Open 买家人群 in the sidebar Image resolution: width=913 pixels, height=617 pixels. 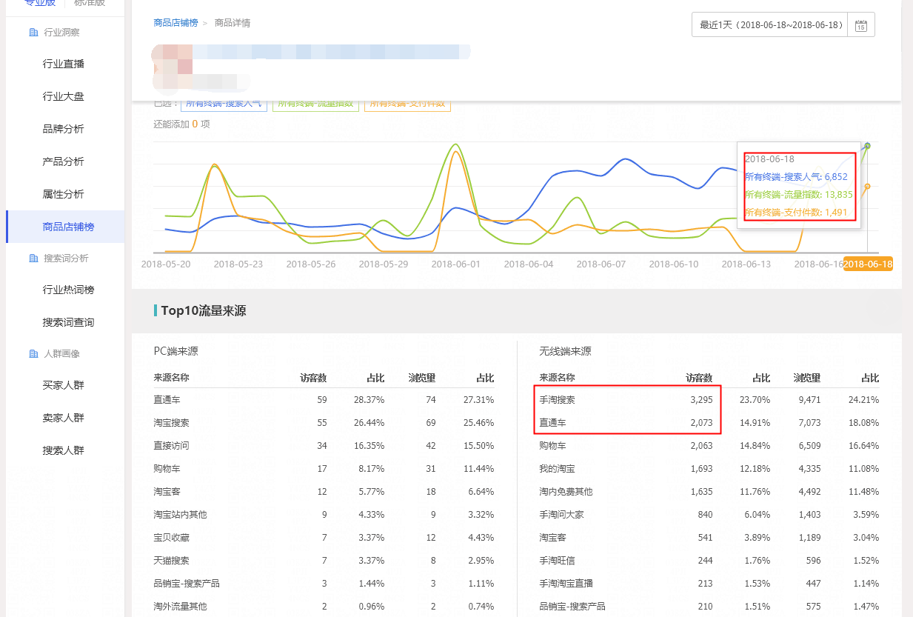click(64, 385)
